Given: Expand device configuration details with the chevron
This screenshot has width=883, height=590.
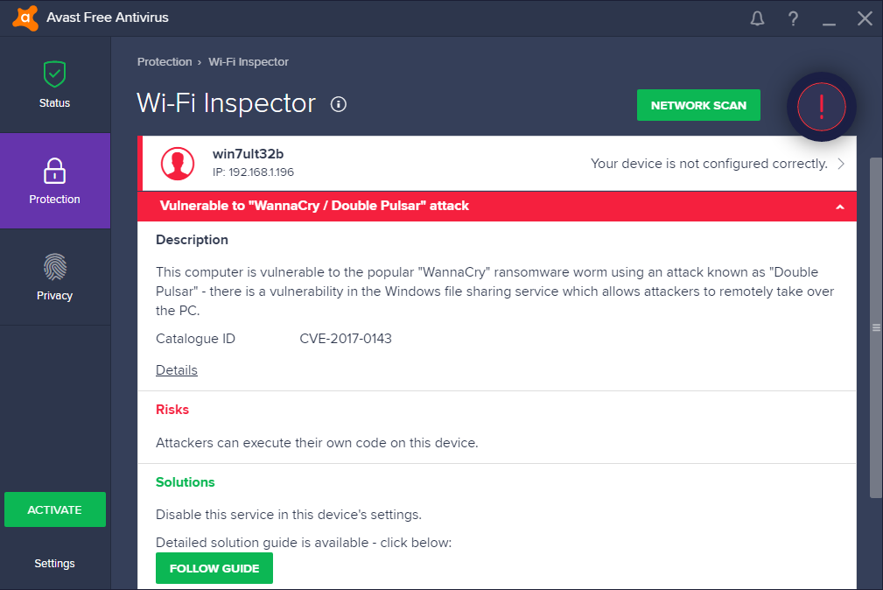Looking at the screenshot, I should [840, 164].
